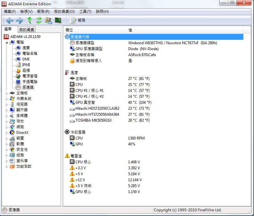
Task: Click the devices icon for 裝置
Action: 12,138
